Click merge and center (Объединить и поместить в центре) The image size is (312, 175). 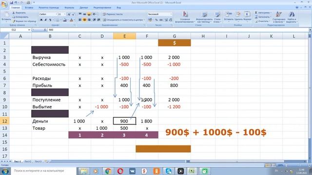[x=123, y=20]
